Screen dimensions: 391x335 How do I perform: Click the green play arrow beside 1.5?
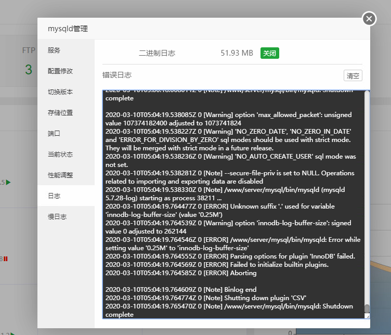(8, 182)
